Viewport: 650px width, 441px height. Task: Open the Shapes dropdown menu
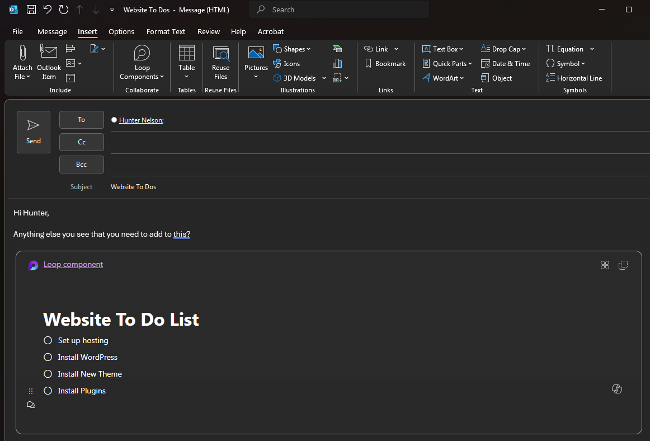291,49
